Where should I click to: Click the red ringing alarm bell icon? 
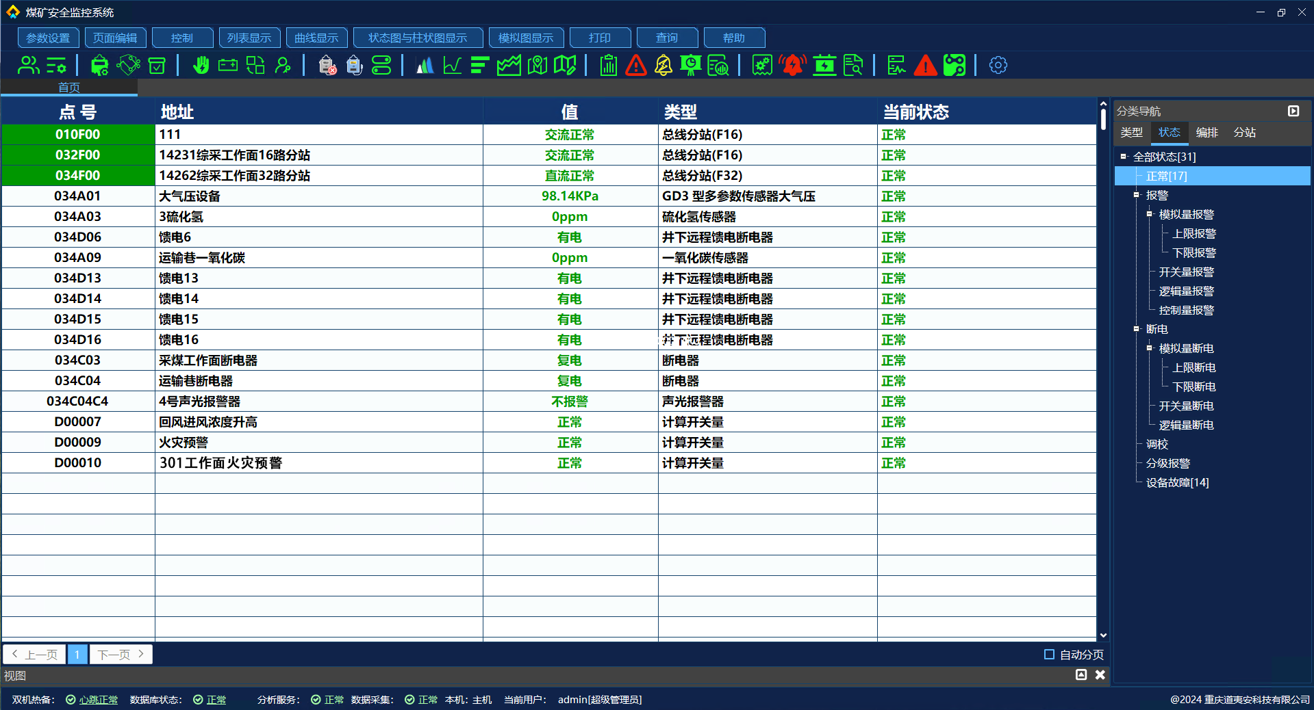(792, 66)
